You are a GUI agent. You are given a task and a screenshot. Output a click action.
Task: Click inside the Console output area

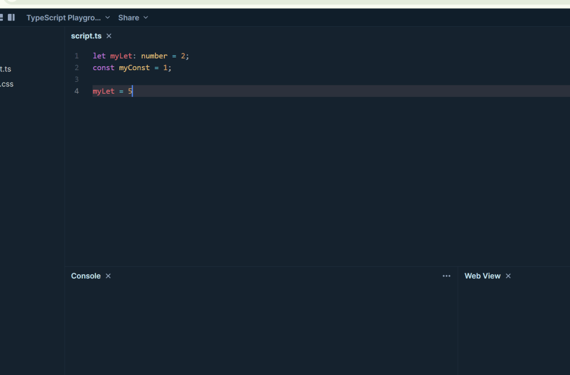pos(261,329)
